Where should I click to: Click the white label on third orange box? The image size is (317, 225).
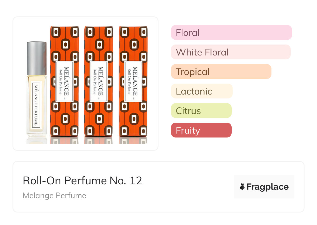(x=133, y=81)
